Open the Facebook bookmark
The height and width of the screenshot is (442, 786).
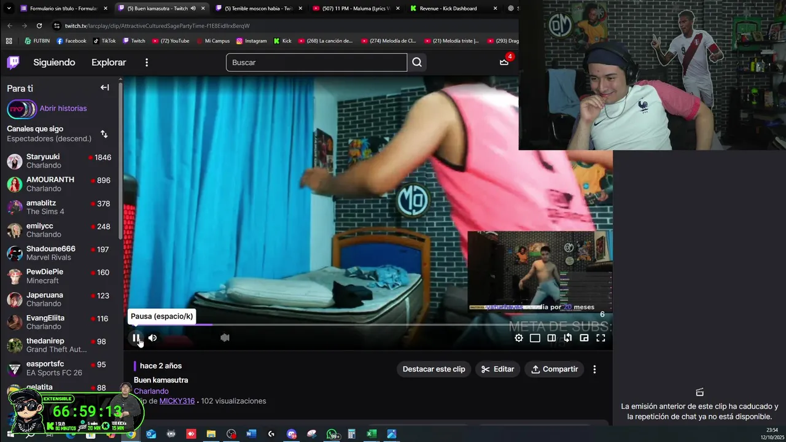pyautogui.click(x=71, y=41)
